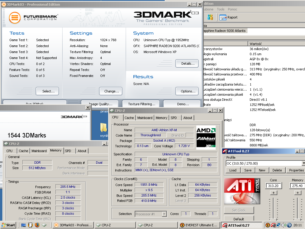Expand the ATITool Profile dropdown
Image resolution: width=305 pixels, height=229 pixels.
pyautogui.click(x=304, y=163)
